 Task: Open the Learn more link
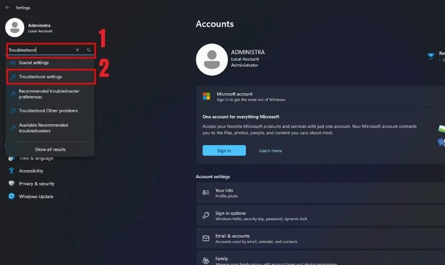pyautogui.click(x=271, y=151)
